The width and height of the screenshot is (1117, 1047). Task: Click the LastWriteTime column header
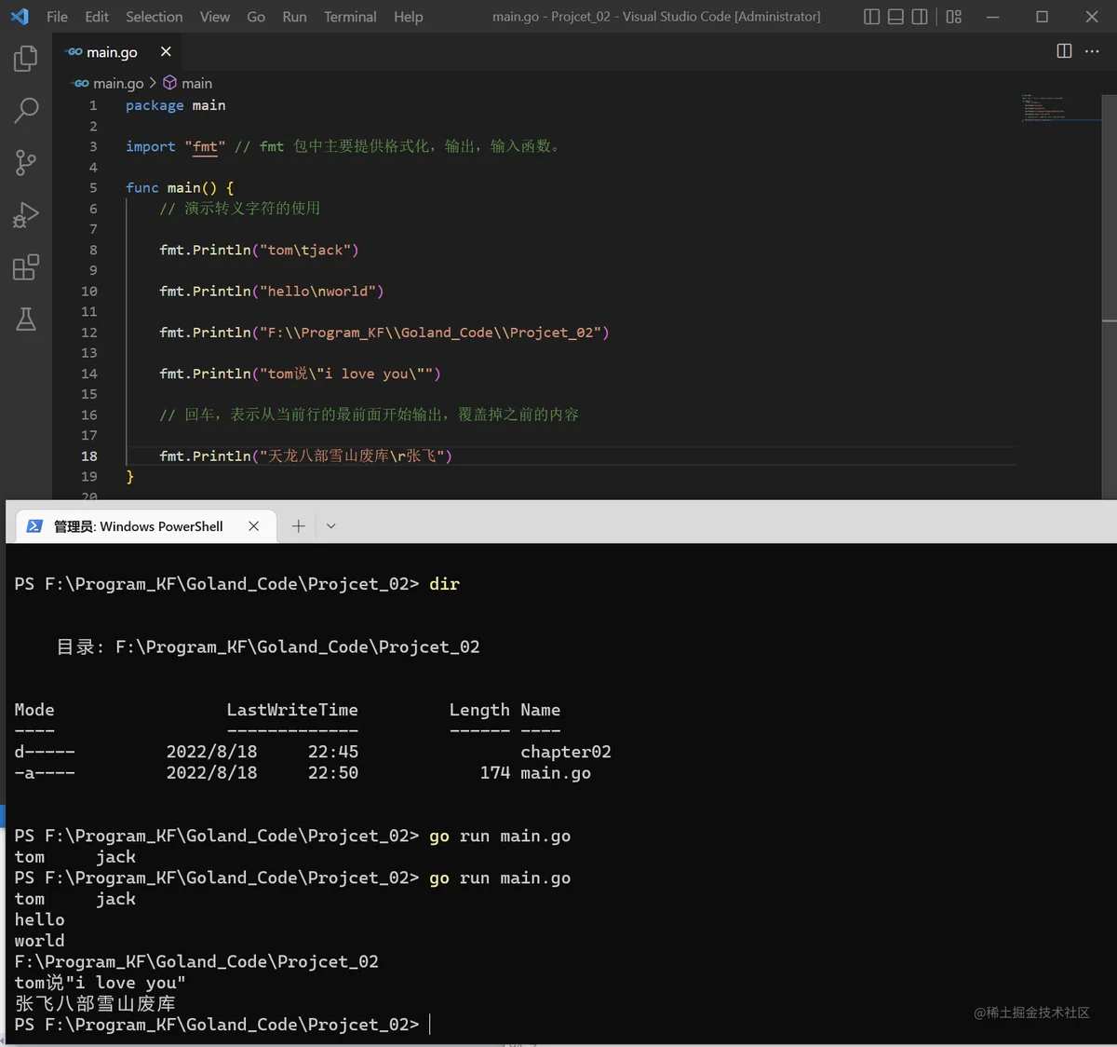pyautogui.click(x=292, y=710)
